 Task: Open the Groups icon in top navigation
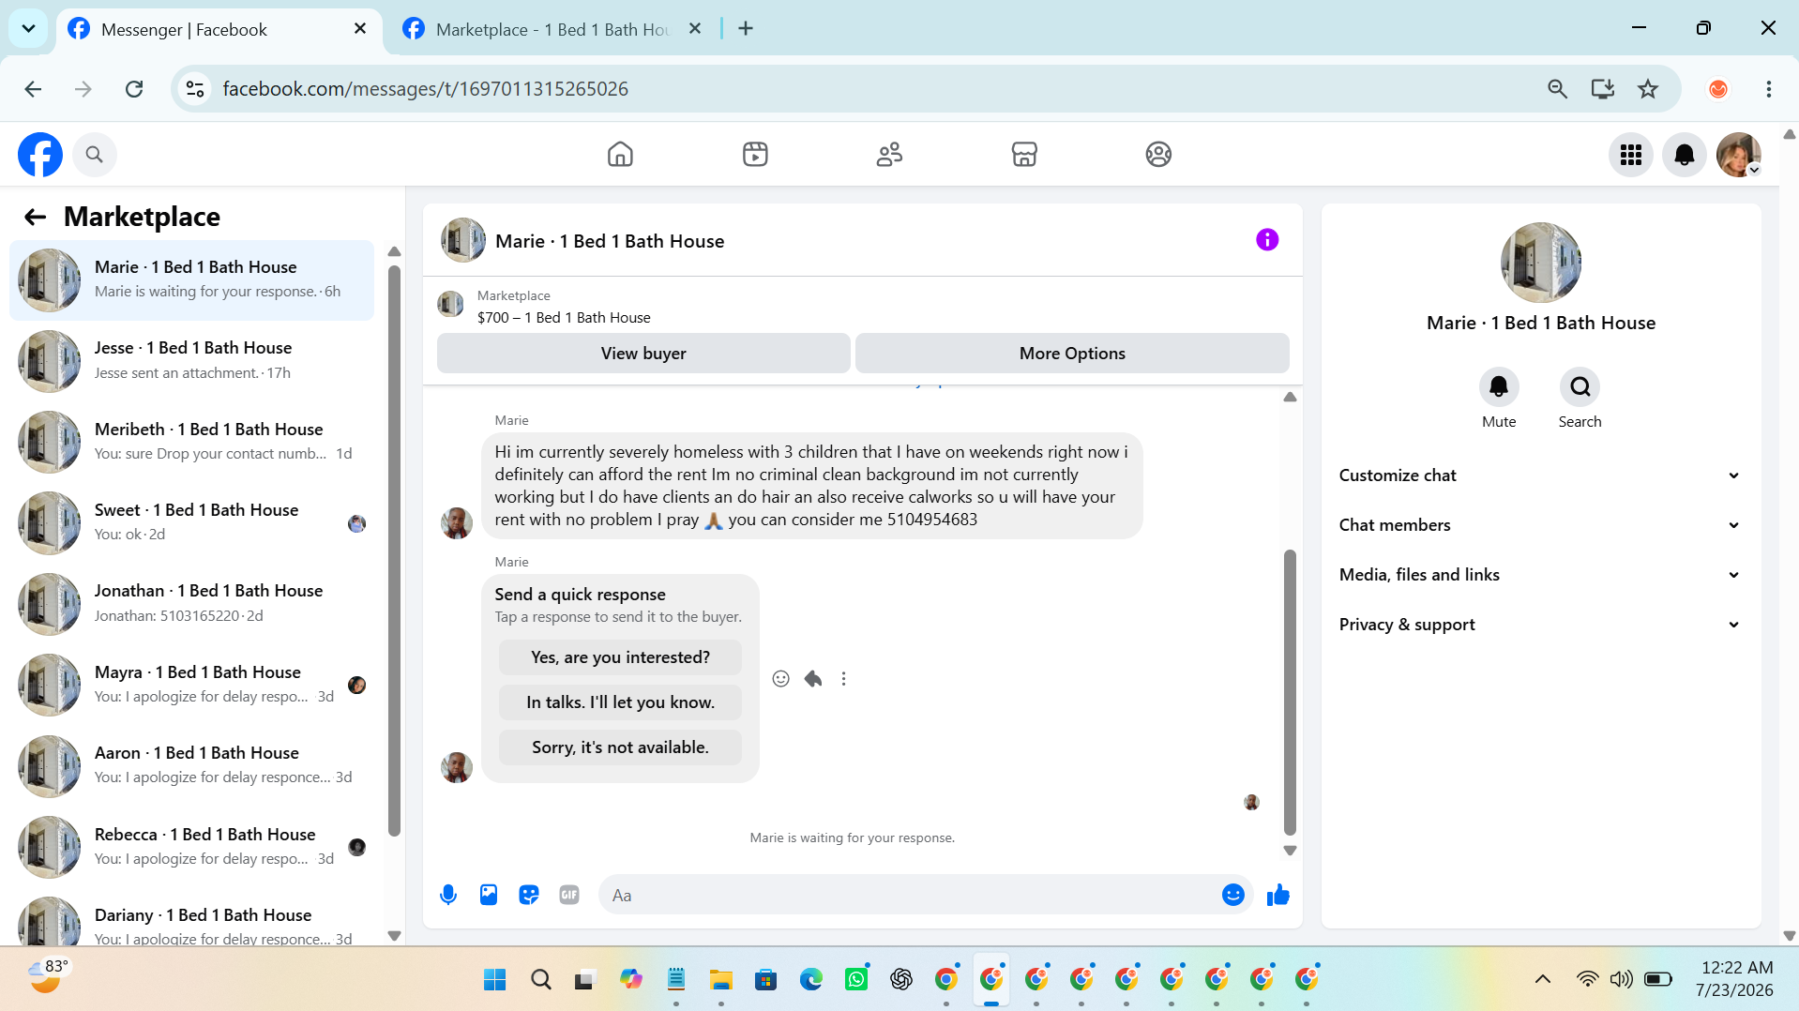[x=1158, y=154]
